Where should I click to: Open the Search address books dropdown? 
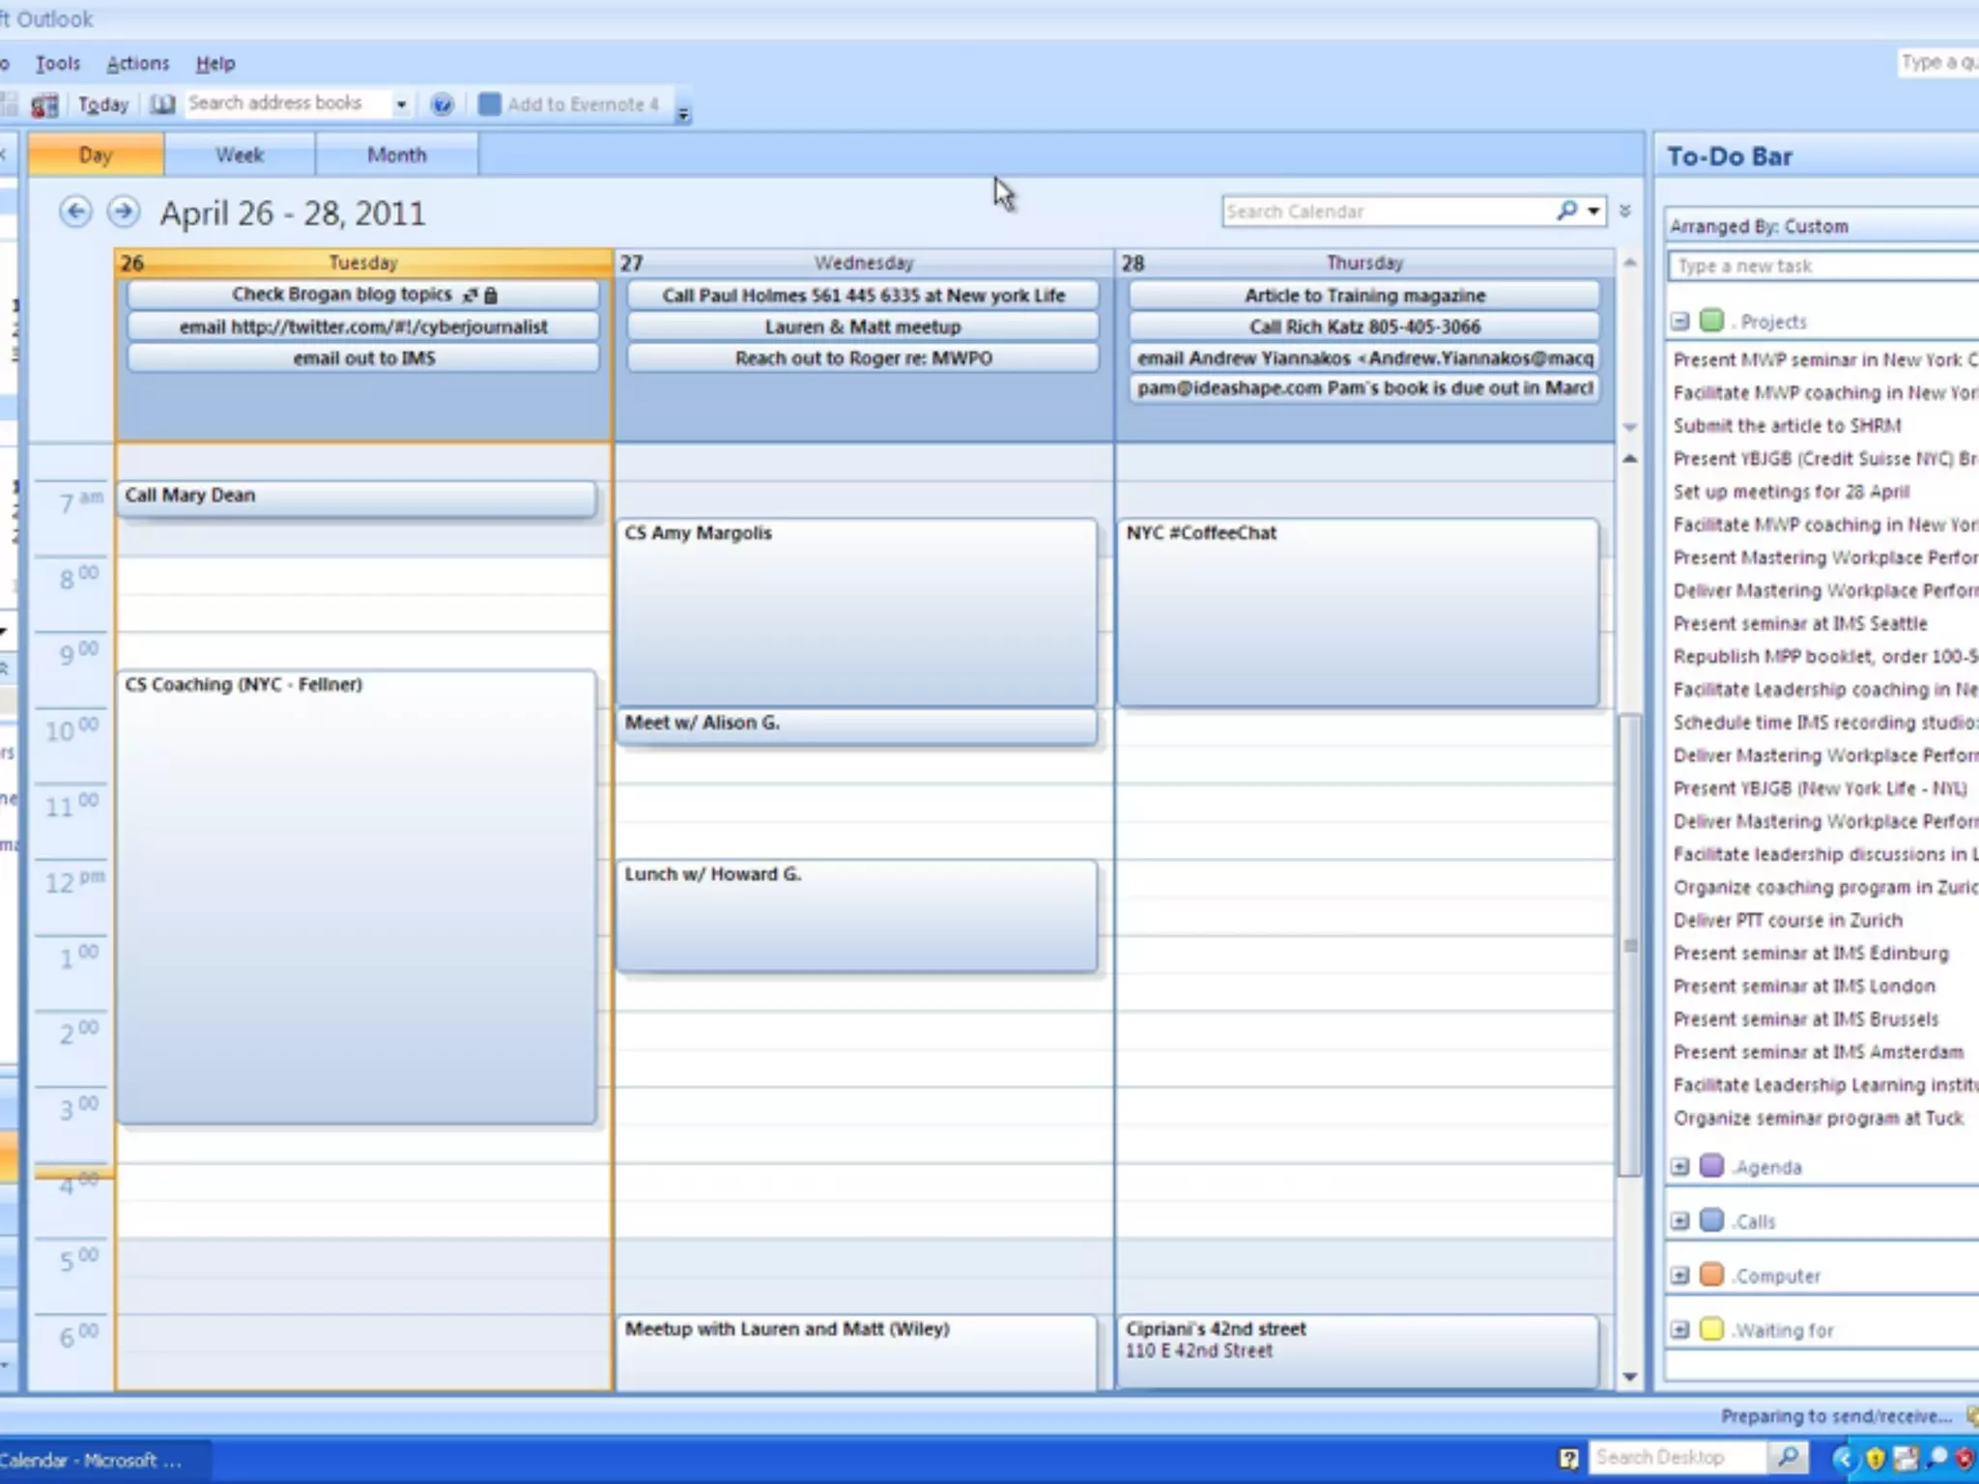(401, 104)
